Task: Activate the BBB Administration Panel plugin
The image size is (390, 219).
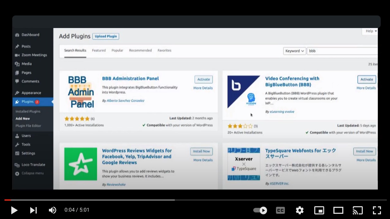Action: point(203,80)
